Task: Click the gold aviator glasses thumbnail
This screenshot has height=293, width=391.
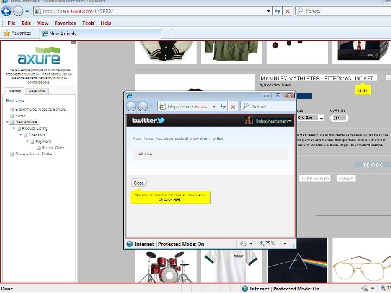Action: pos(362,260)
